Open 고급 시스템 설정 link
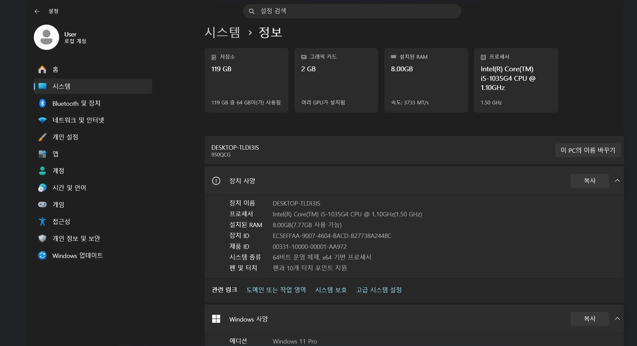This screenshot has height=346, width=637. [x=379, y=290]
